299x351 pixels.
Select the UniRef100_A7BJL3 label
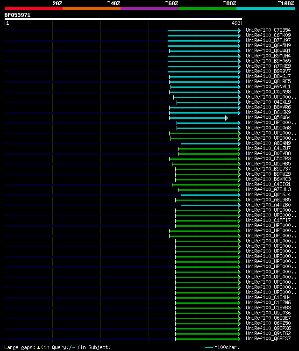pyautogui.click(x=268, y=190)
